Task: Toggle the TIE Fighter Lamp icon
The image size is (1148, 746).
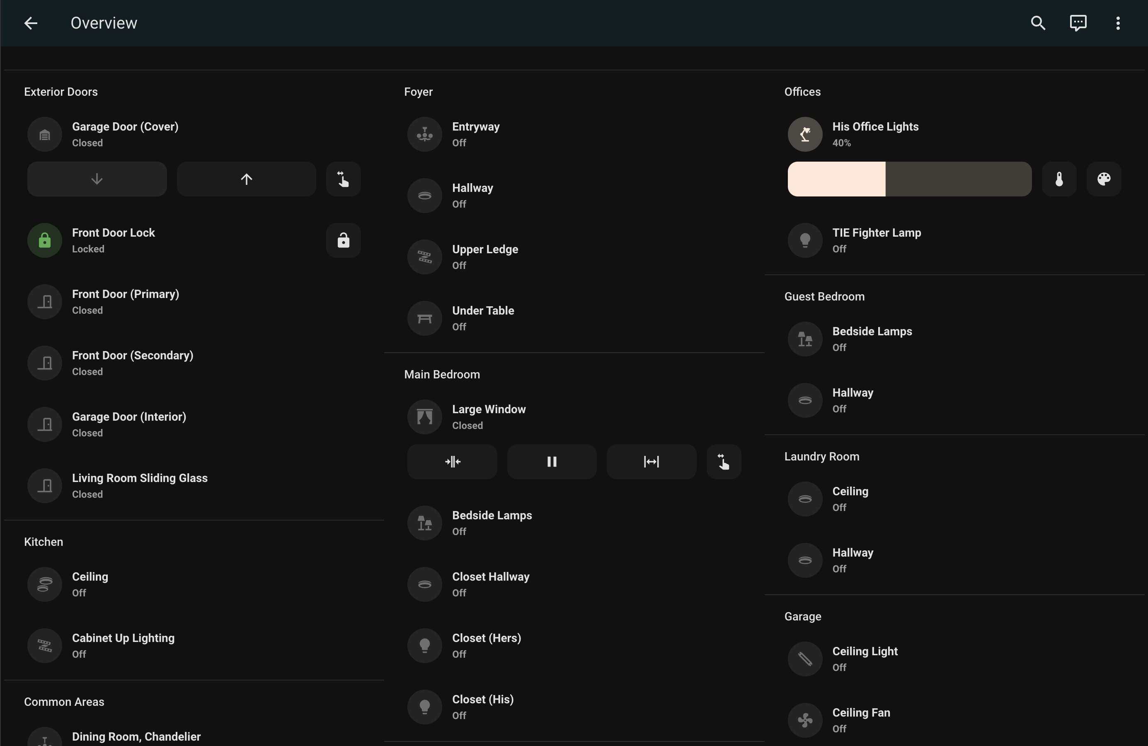Action: pos(804,240)
